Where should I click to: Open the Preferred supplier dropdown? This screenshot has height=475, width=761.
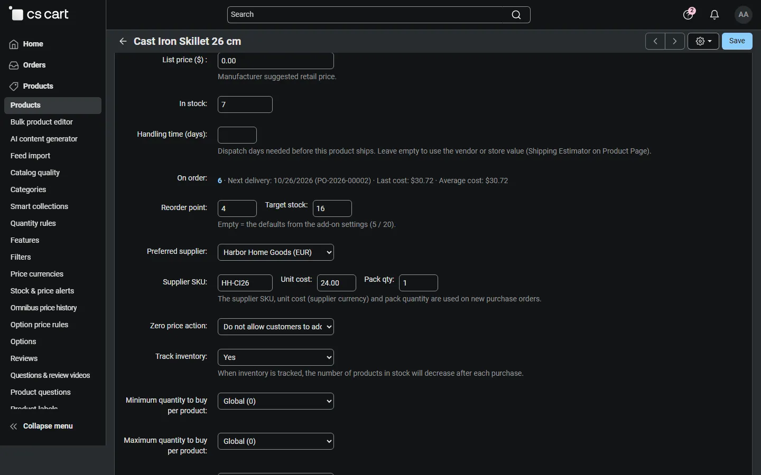click(x=276, y=252)
